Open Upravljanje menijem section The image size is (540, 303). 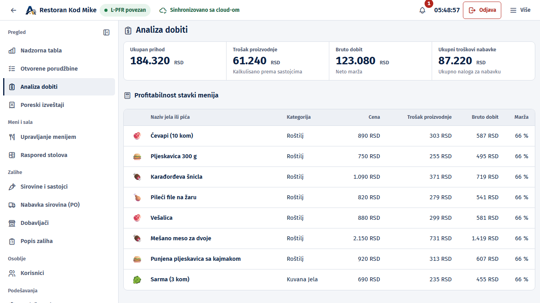tap(59, 137)
